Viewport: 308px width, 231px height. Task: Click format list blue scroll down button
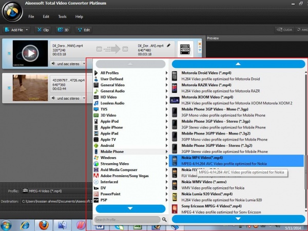(x=238, y=219)
